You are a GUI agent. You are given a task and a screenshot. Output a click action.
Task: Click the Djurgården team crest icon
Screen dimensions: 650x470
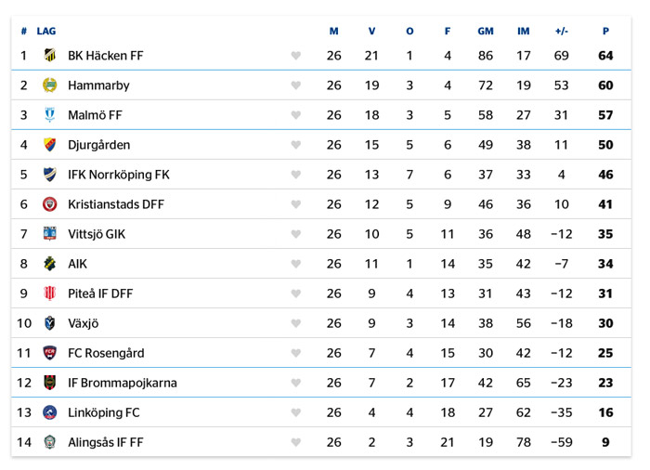pos(50,145)
